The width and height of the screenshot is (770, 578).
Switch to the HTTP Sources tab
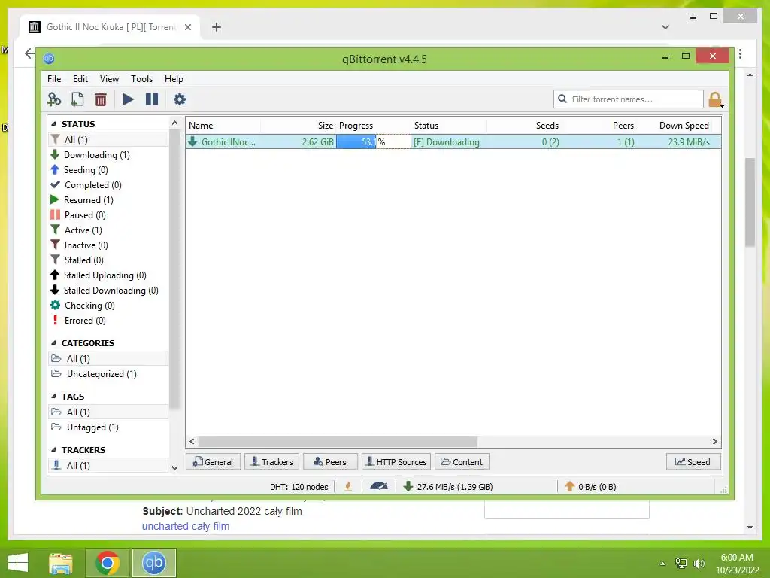tap(396, 462)
